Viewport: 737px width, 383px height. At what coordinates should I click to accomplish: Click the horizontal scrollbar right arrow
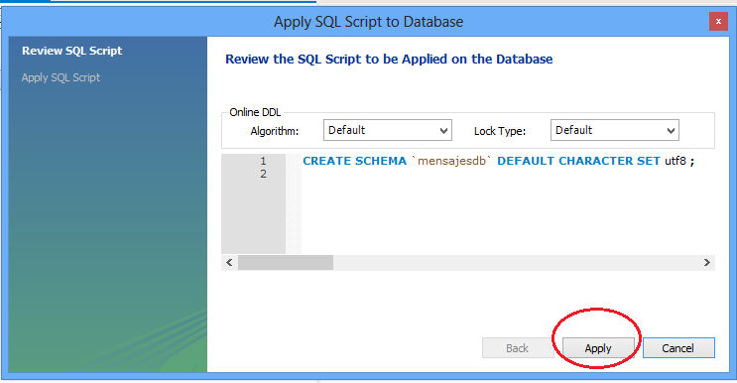[x=707, y=262]
